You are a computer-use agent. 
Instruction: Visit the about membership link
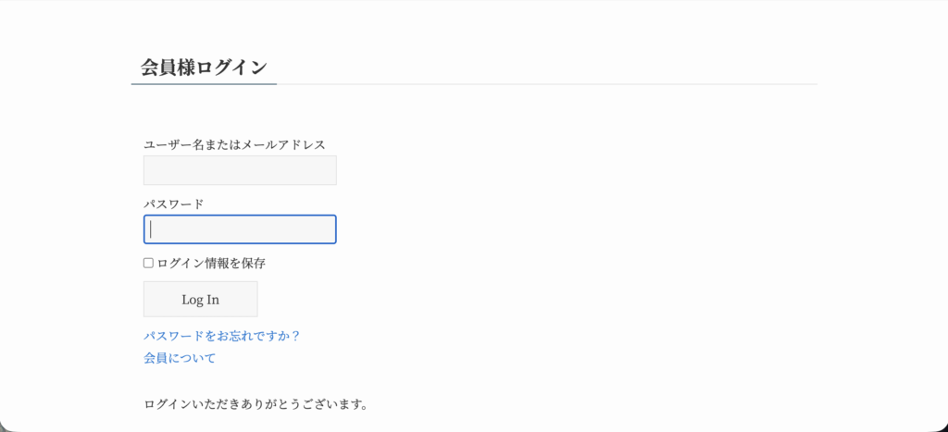click(180, 358)
